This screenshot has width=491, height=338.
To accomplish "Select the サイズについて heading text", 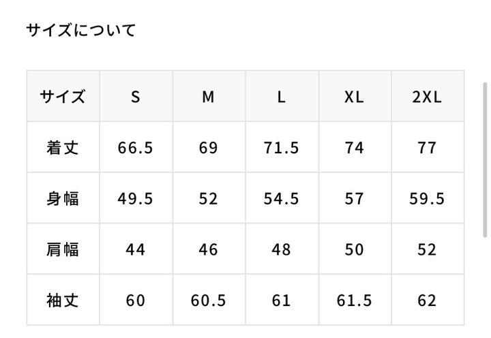I will point(80,31).
